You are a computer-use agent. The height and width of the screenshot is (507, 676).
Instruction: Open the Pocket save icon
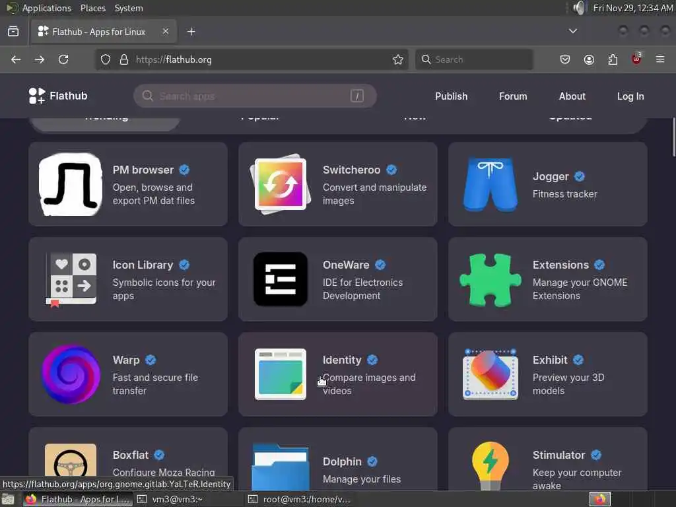click(x=565, y=59)
